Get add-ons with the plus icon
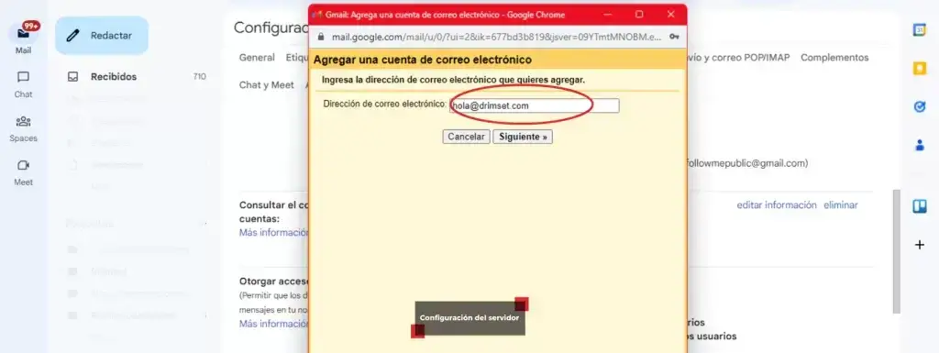 [x=919, y=245]
